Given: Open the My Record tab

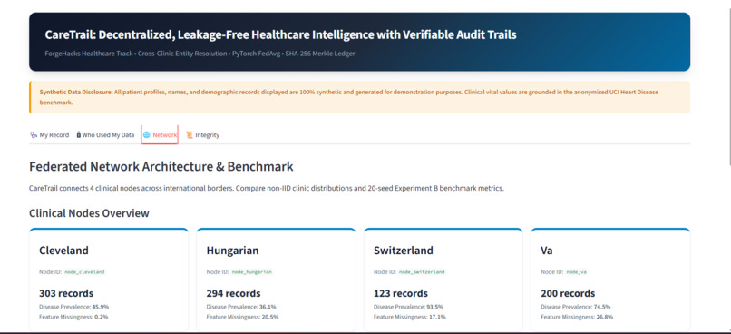Looking at the screenshot, I should pos(49,135).
